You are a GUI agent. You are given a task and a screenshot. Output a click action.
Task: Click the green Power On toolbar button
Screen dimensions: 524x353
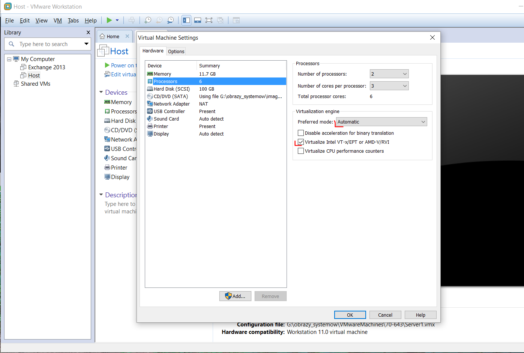click(109, 20)
